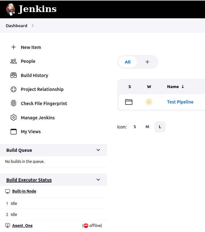This screenshot has height=232, width=205.
Task: Click the fingerprint icon
Action: point(14,104)
